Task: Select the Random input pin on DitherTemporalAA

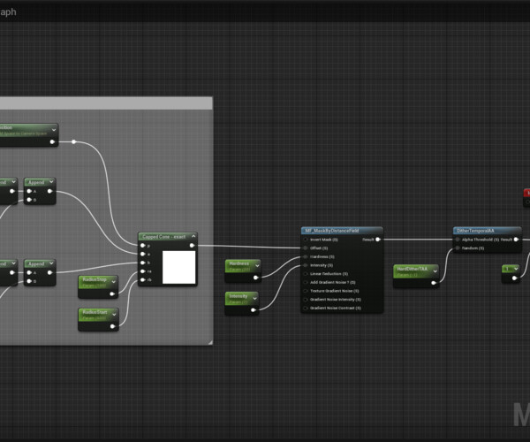Action: pyautogui.click(x=458, y=248)
